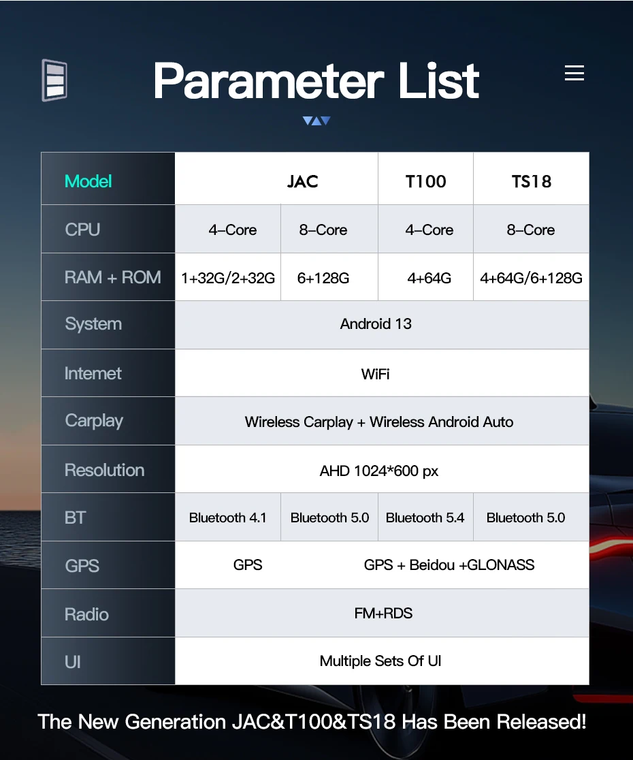This screenshot has width=633, height=760.
Task: Click the GPS row label
Action: (x=82, y=566)
